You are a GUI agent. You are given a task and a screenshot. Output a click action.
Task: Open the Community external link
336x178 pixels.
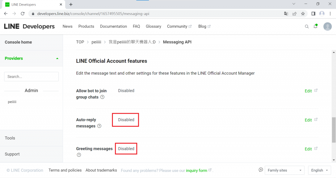point(179,26)
